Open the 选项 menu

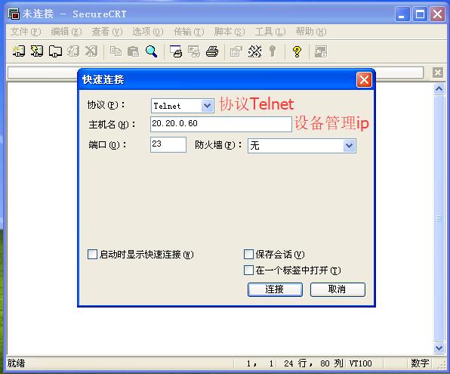[x=148, y=31]
